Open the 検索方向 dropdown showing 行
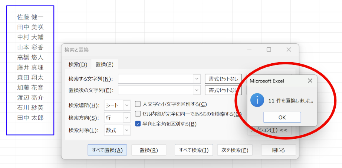 [117, 118]
